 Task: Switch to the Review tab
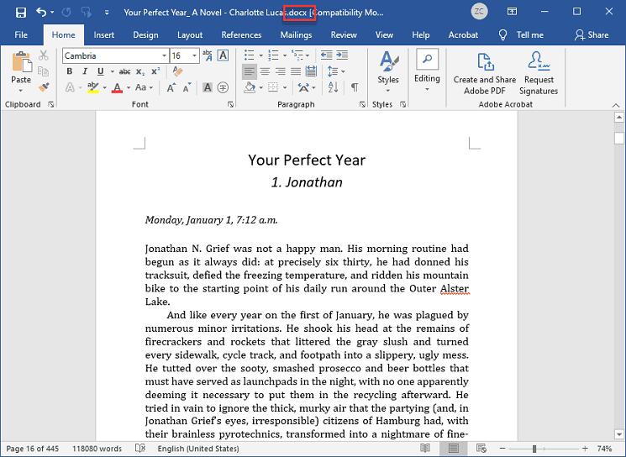pos(344,34)
